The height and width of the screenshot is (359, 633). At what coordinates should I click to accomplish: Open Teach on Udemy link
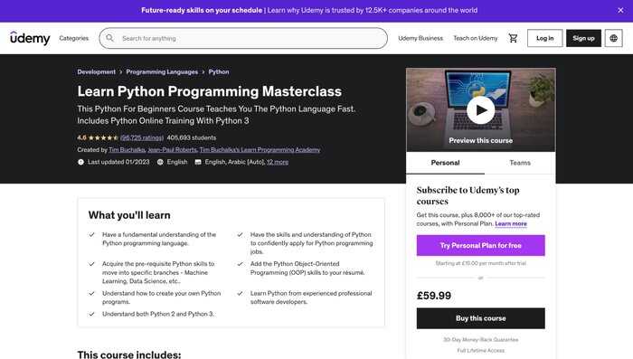click(476, 38)
